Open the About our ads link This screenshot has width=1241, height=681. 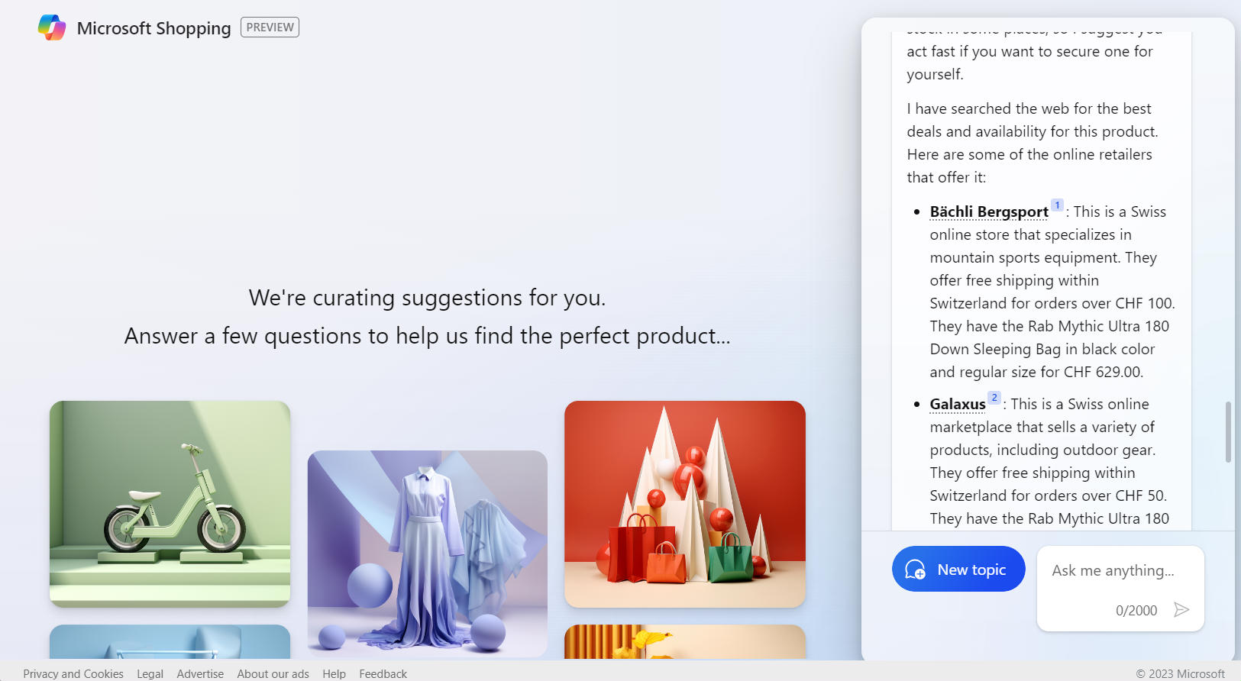pyautogui.click(x=273, y=673)
